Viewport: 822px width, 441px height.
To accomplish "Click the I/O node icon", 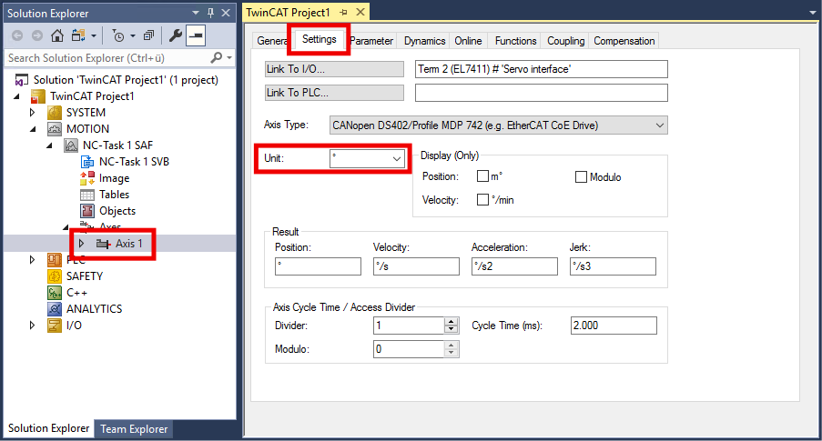I will point(55,326).
